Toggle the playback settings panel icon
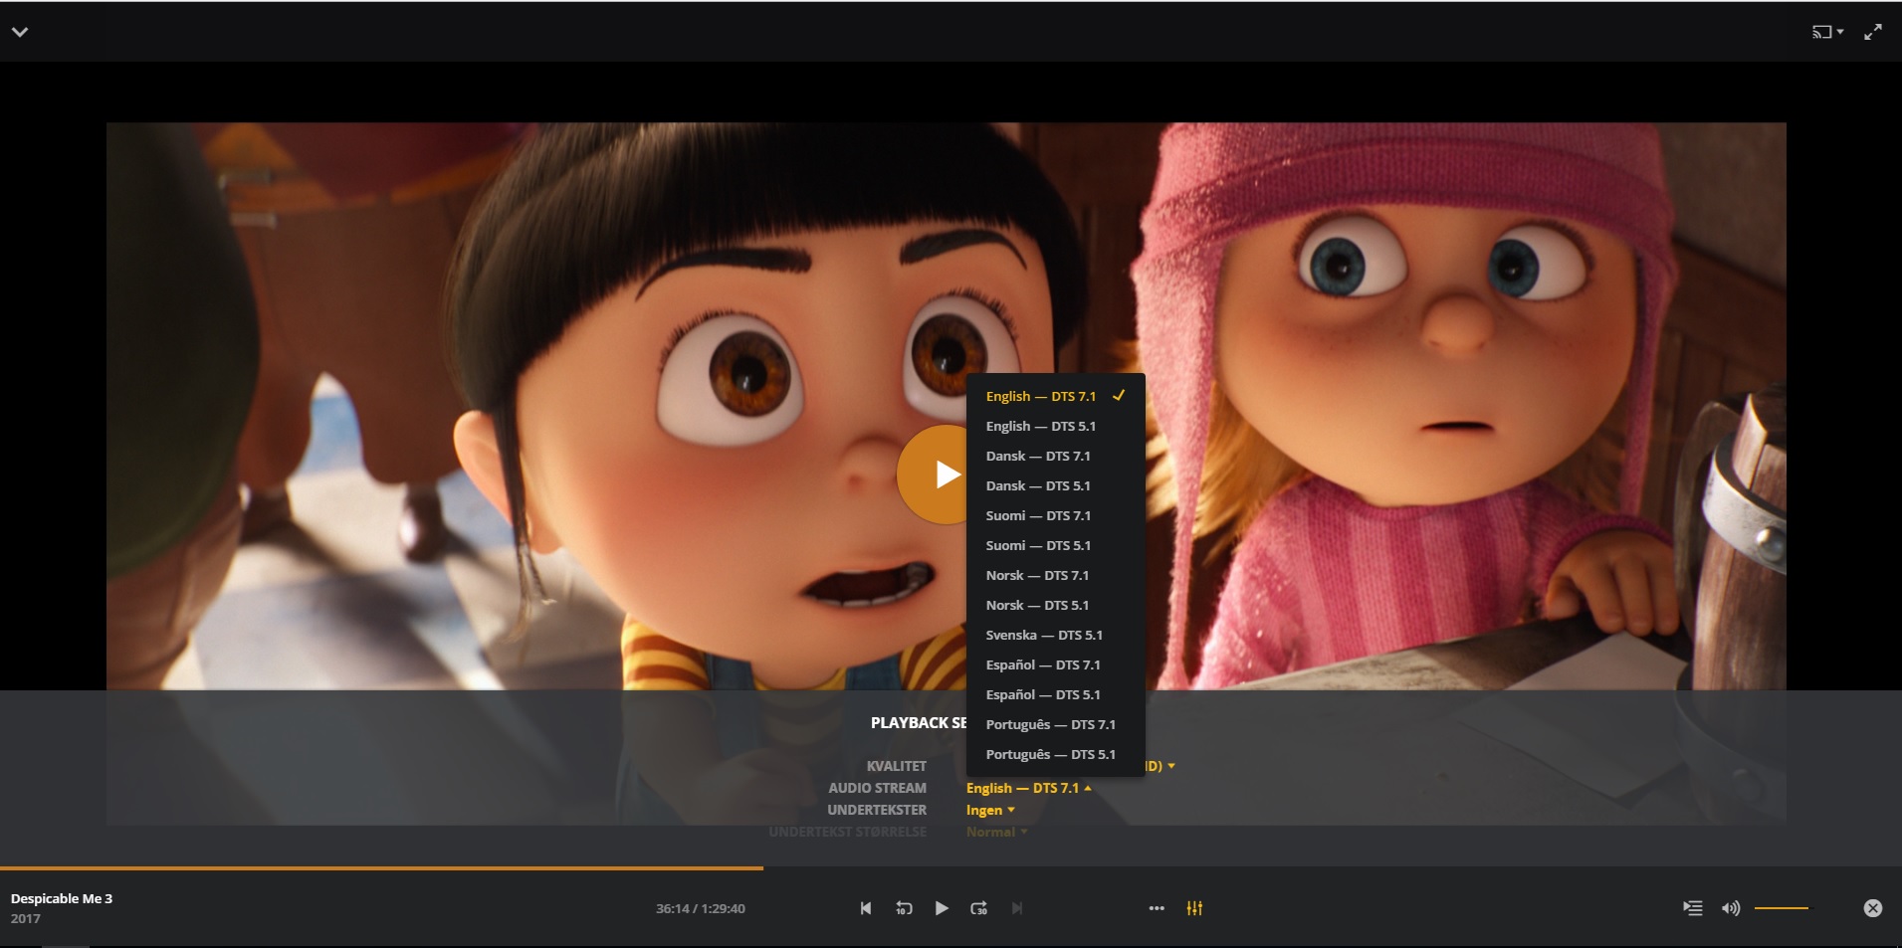Screen dimensions: 1902x948 click(1194, 908)
